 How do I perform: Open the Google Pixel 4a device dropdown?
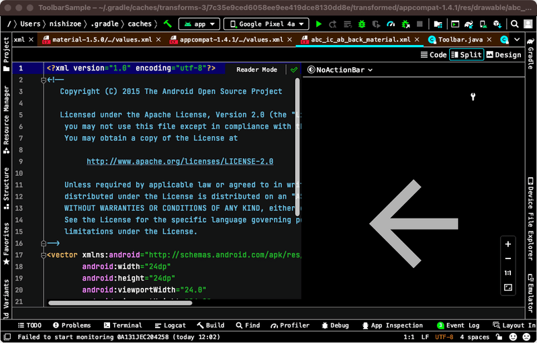pos(266,24)
